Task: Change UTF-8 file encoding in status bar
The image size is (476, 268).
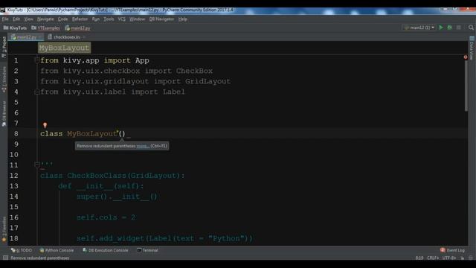Action: tap(449, 258)
